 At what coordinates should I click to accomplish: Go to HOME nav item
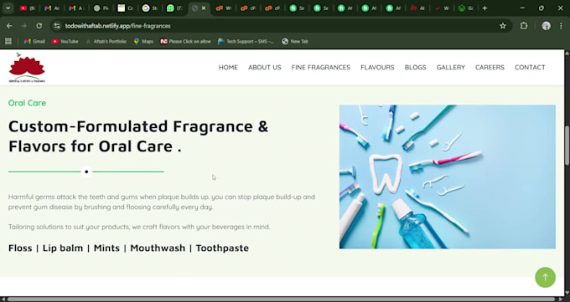[x=228, y=67]
